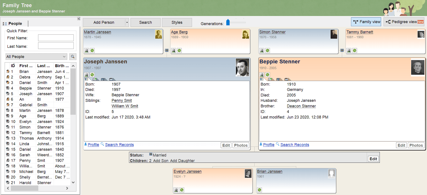Switch to Family view
This screenshot has height=195, width=427.
click(x=366, y=22)
